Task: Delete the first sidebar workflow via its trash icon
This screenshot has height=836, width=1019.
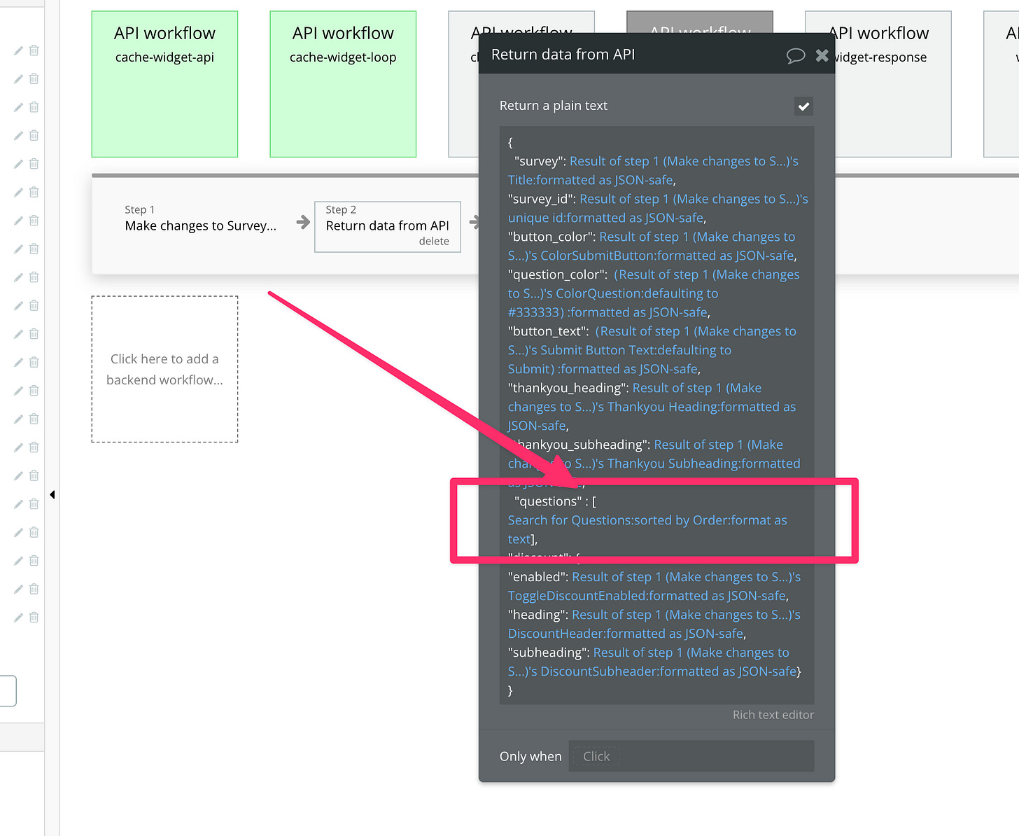Action: point(34,50)
